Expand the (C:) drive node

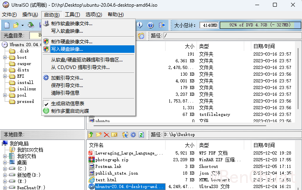[x=5, y=169]
